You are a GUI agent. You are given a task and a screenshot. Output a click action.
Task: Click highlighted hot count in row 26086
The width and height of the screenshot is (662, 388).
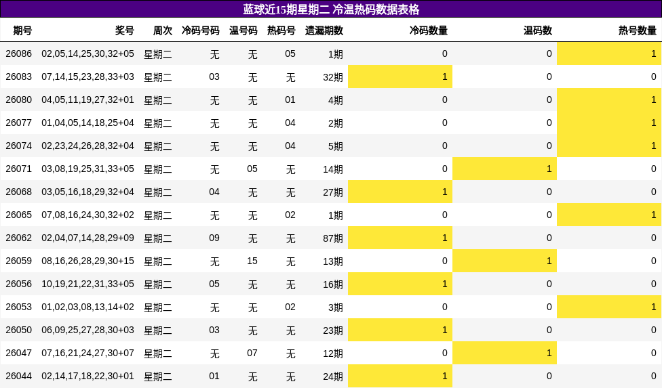(x=609, y=53)
